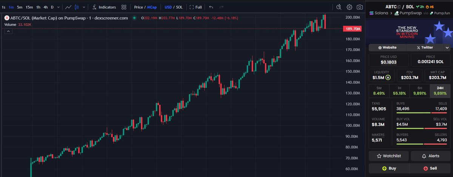The width and height of the screenshot is (453, 177).
Task: Take a chart snapshot with camera icon
Action: point(360,7)
